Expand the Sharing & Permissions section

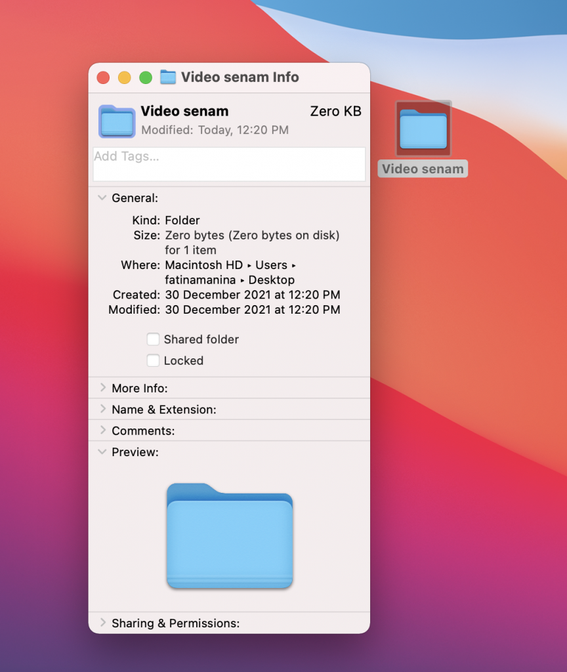(103, 622)
